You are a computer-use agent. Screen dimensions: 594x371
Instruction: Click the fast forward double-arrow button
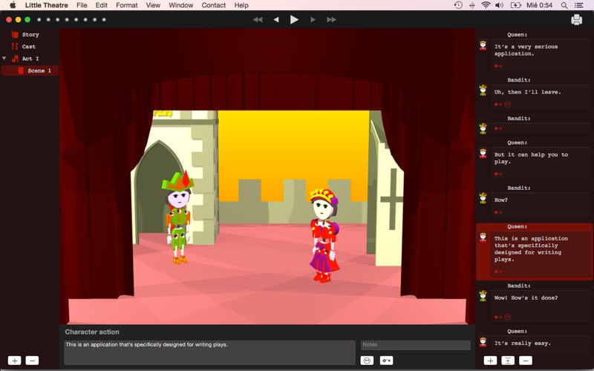[331, 20]
